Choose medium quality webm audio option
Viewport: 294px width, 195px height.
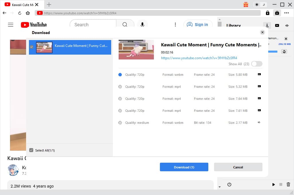(120, 123)
